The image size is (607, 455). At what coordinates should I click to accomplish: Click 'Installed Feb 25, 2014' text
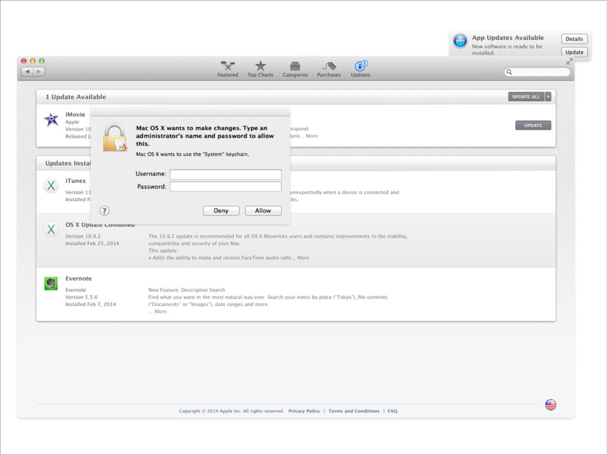92,243
